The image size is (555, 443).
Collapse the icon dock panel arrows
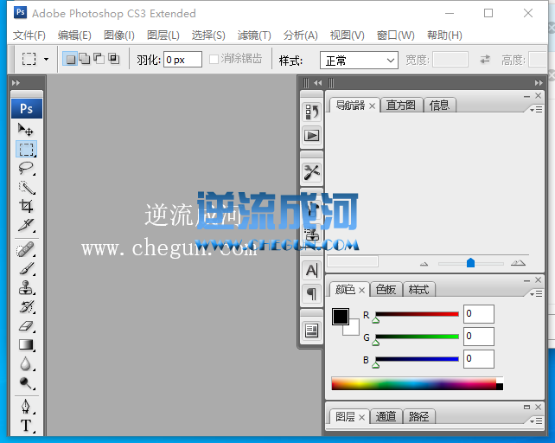pos(318,83)
